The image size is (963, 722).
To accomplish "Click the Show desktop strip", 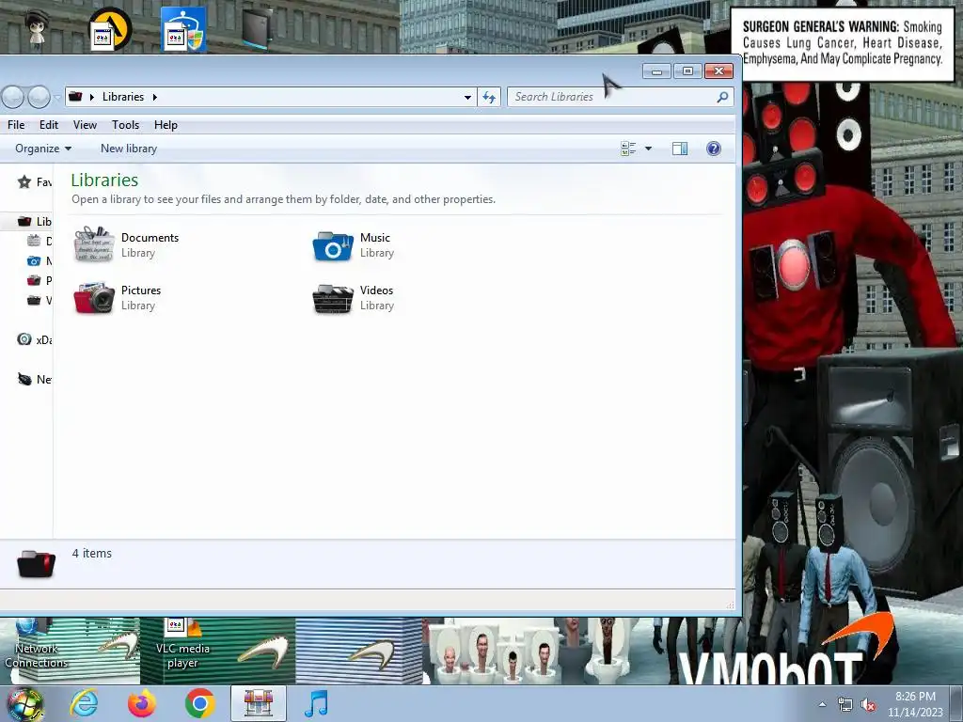I will pos(956,704).
